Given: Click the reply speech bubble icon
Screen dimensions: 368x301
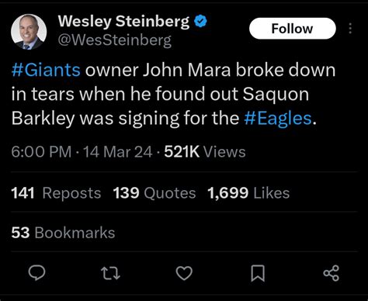Looking at the screenshot, I should pos(36,273).
